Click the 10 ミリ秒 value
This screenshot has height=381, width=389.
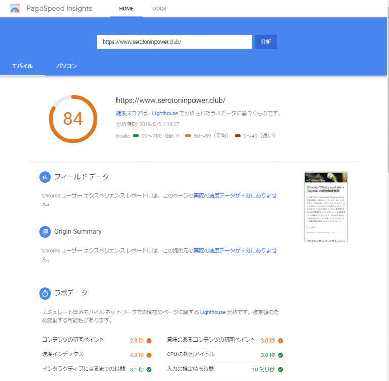[x=263, y=369]
